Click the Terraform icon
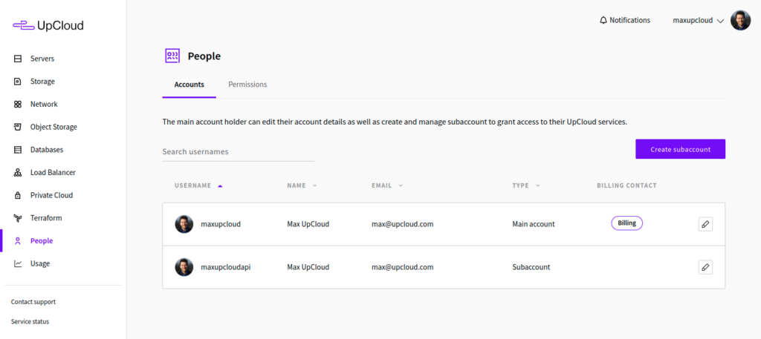 click(18, 218)
